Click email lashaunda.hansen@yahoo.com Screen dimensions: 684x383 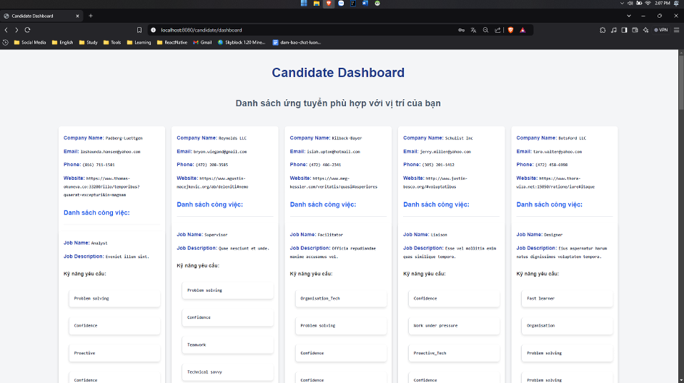[x=110, y=152]
